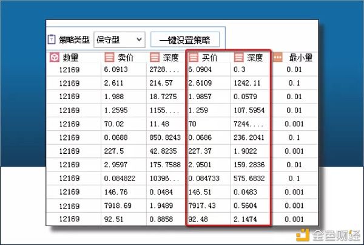Open the 保守型 strategy type dropdown

point(120,40)
